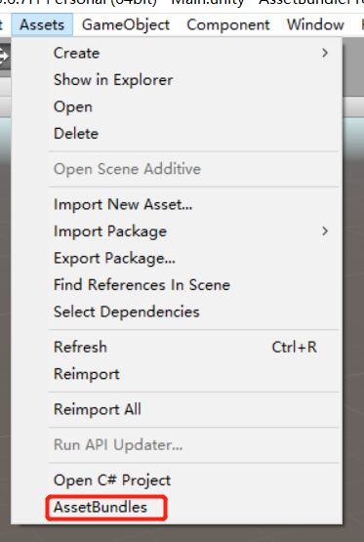364x542 pixels.
Task: Open the Component menu
Action: (x=228, y=24)
